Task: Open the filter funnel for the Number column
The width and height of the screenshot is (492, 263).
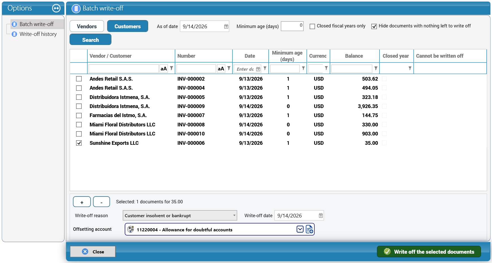Action: (x=229, y=68)
